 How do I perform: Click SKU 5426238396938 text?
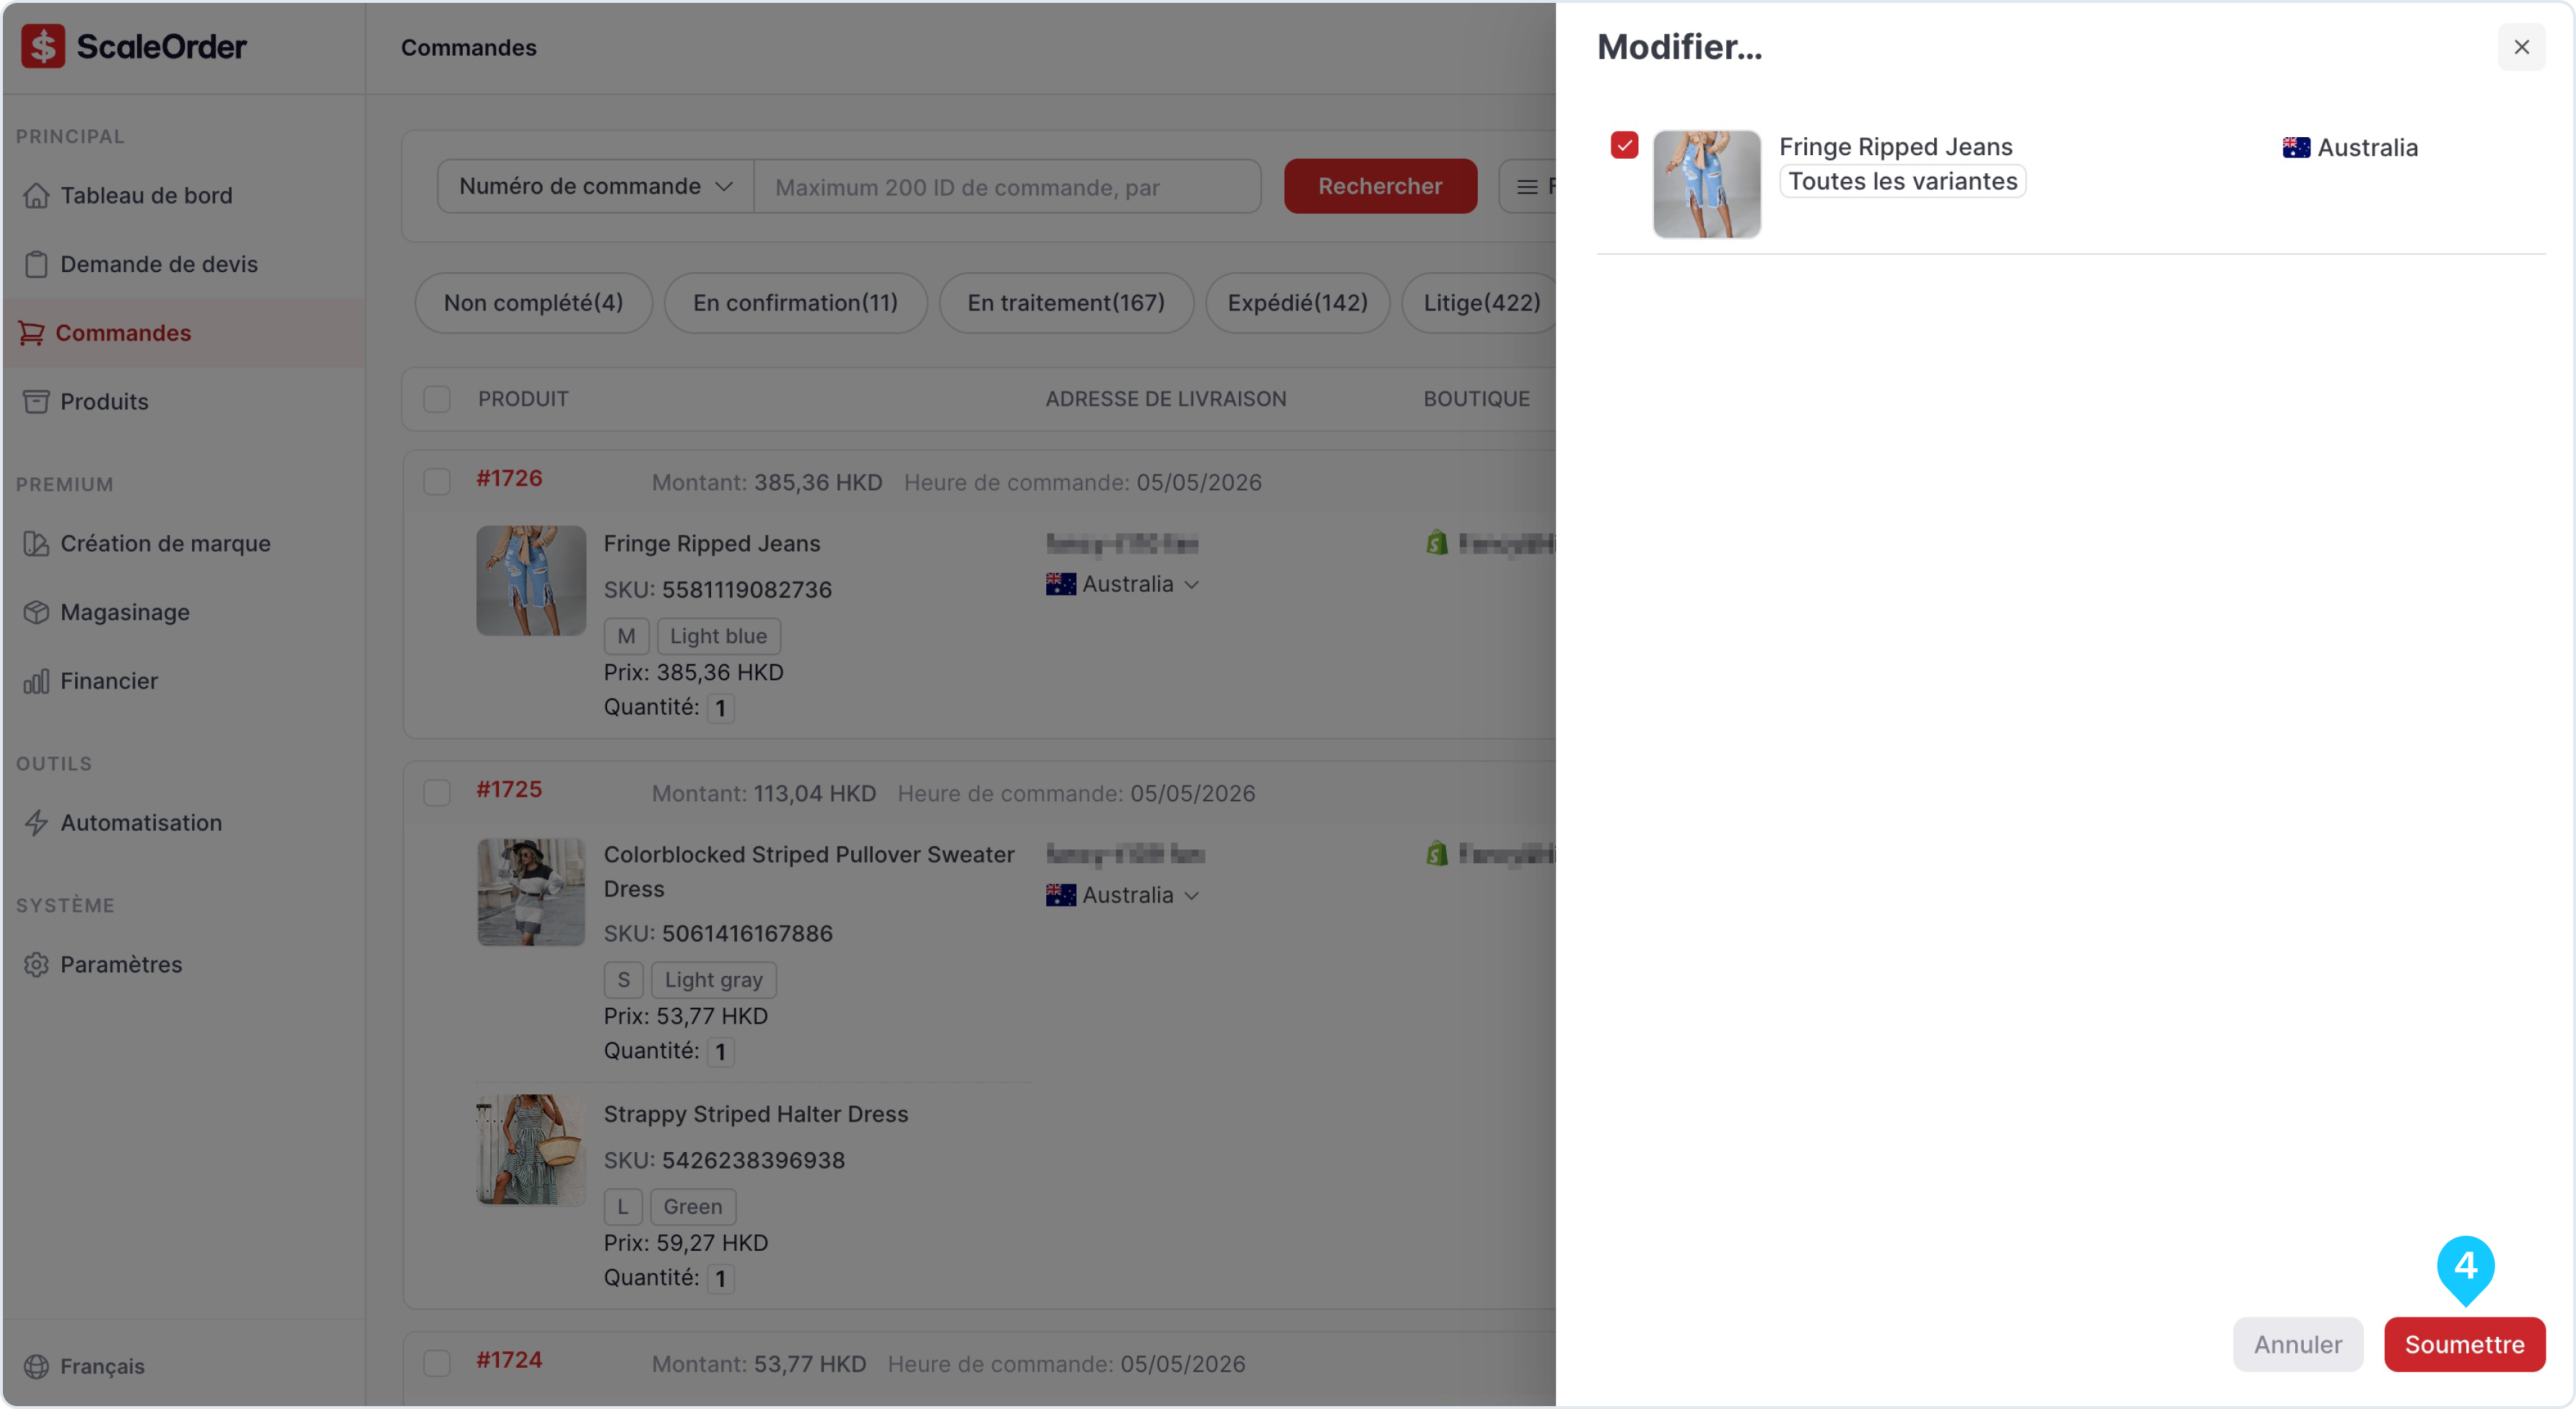click(x=724, y=1161)
